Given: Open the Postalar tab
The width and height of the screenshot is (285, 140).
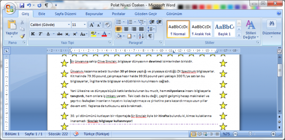Looking at the screenshot, I should (119, 14).
